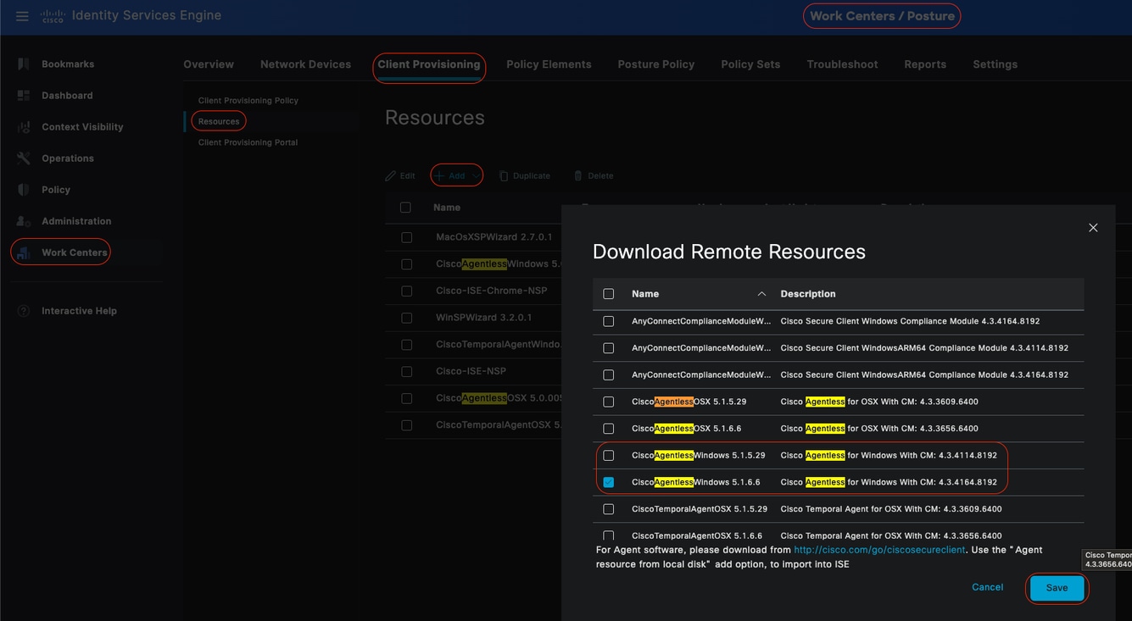
Task: Check Windows Compliance Module 4.3.4164.8192 row
Action: tap(608, 321)
